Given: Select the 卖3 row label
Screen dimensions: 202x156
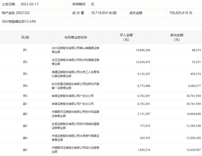Looking at the screenshot, I should point(25,126).
